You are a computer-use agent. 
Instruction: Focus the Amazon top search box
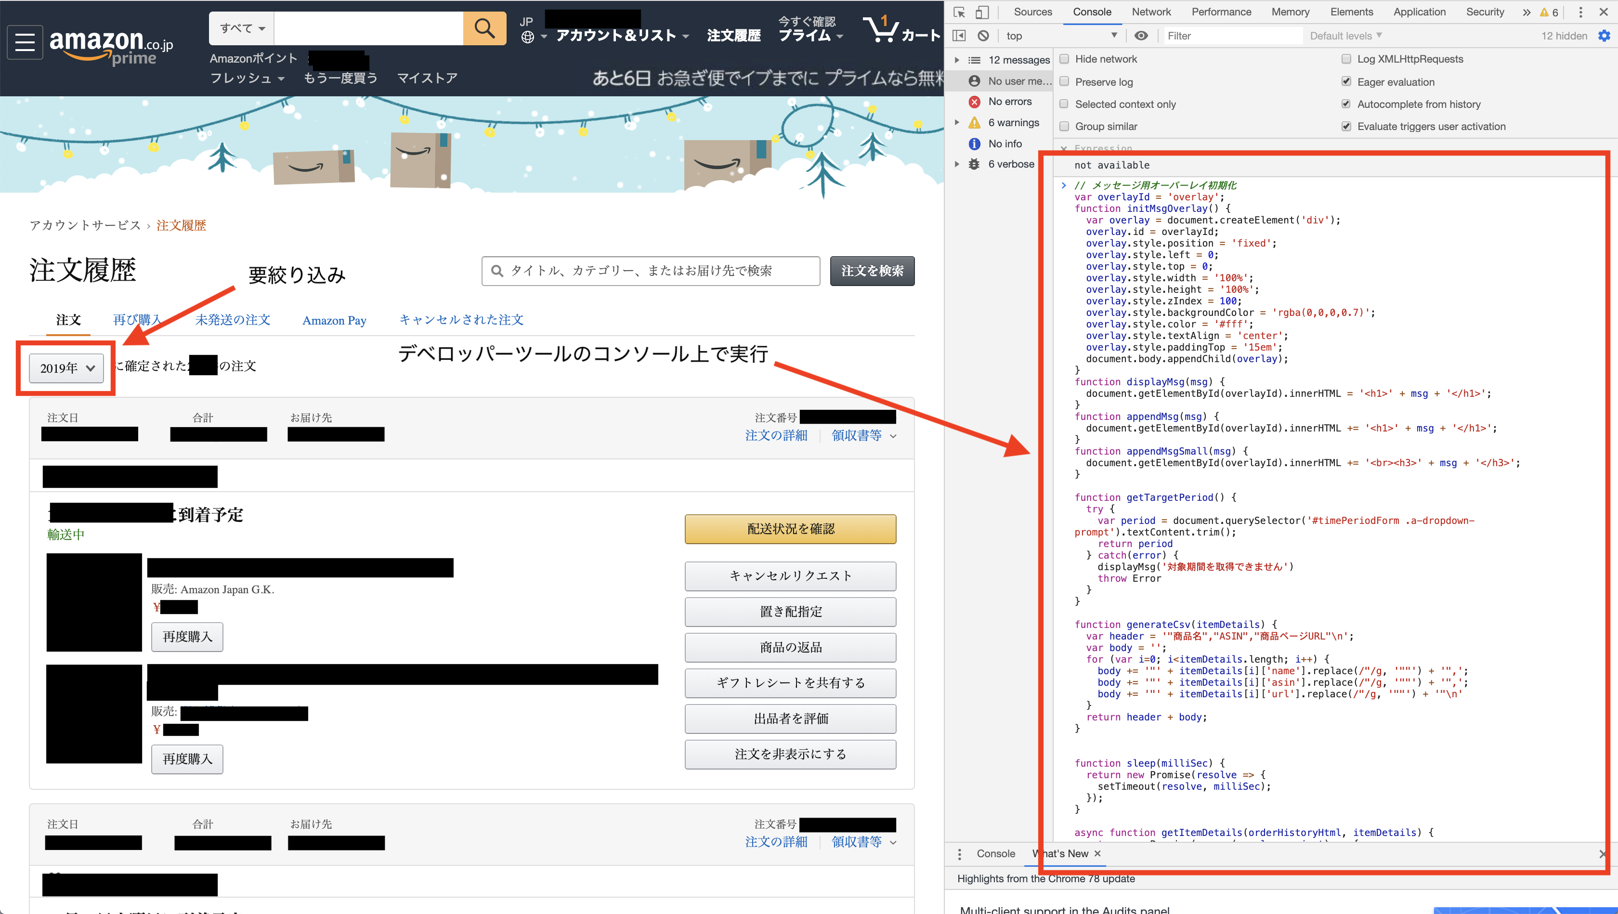[x=369, y=28]
